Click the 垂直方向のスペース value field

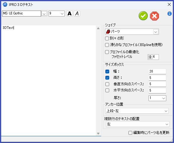click(157, 84)
